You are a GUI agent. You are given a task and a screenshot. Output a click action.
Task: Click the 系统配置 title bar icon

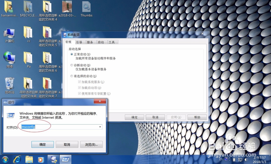(x=65, y=35)
